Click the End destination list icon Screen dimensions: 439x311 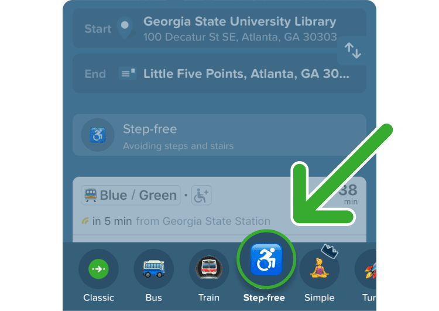click(x=128, y=73)
